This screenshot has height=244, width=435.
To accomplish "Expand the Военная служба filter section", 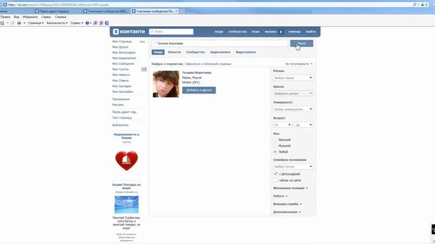I will tap(288, 204).
